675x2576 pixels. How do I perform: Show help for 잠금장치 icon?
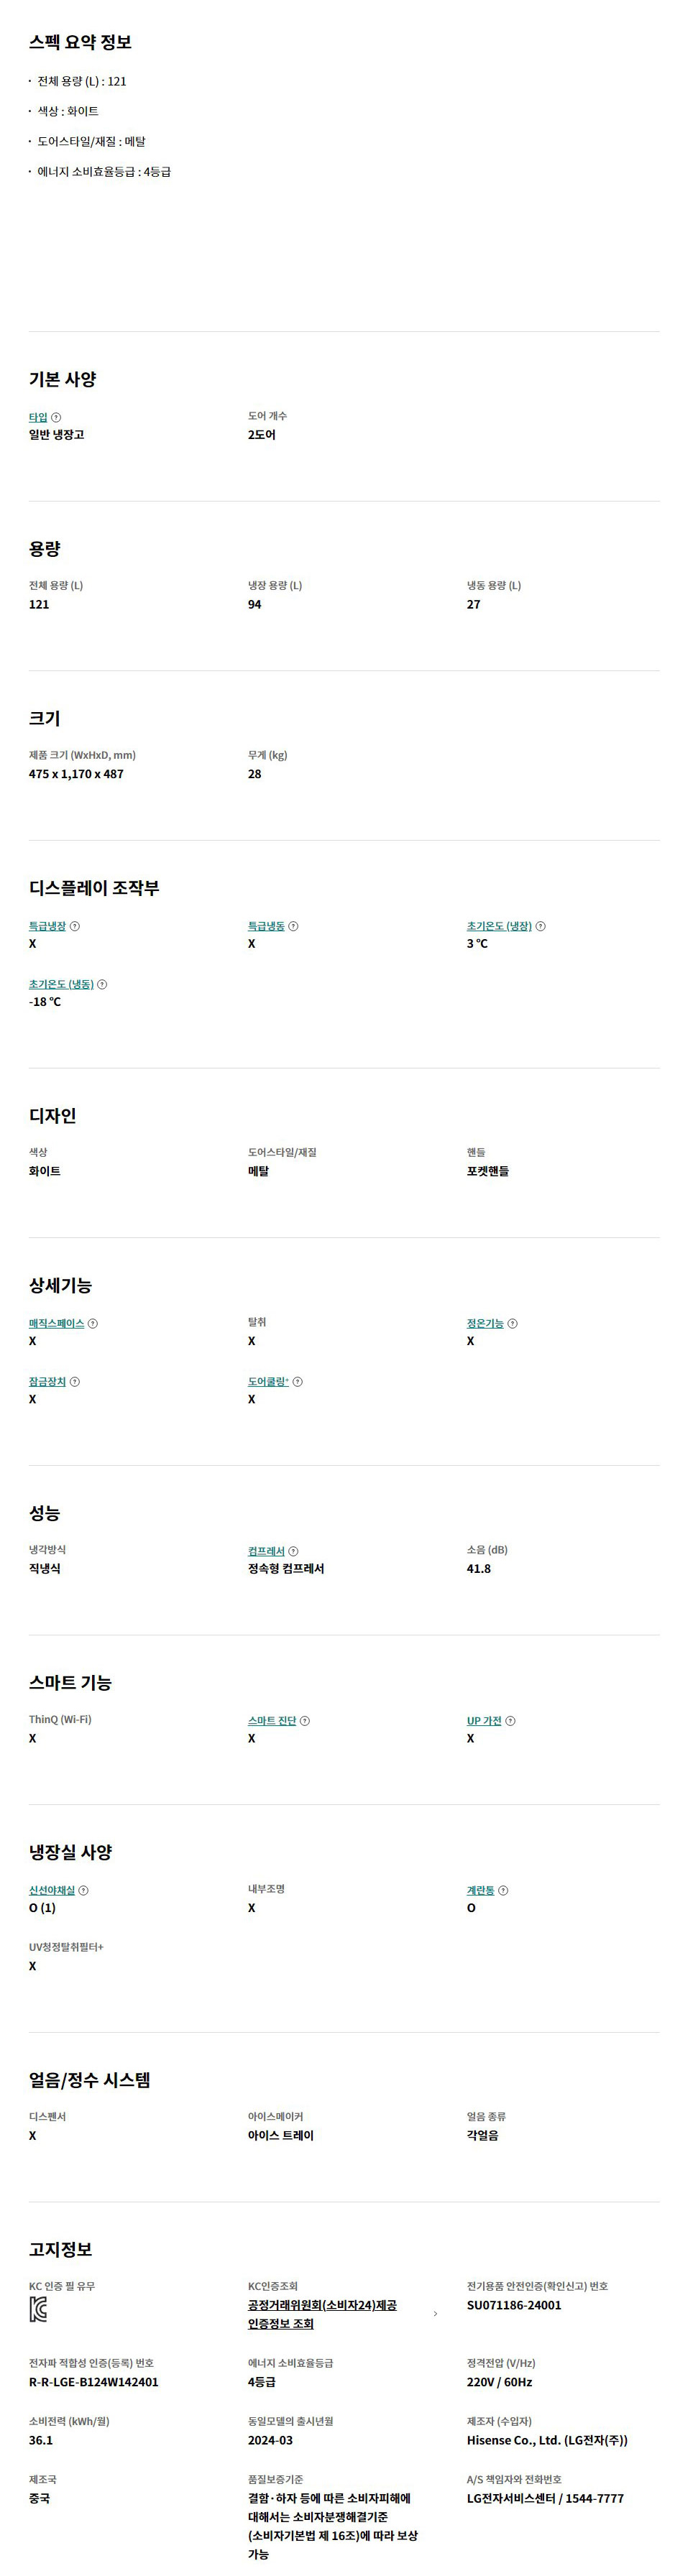pos(75,1381)
